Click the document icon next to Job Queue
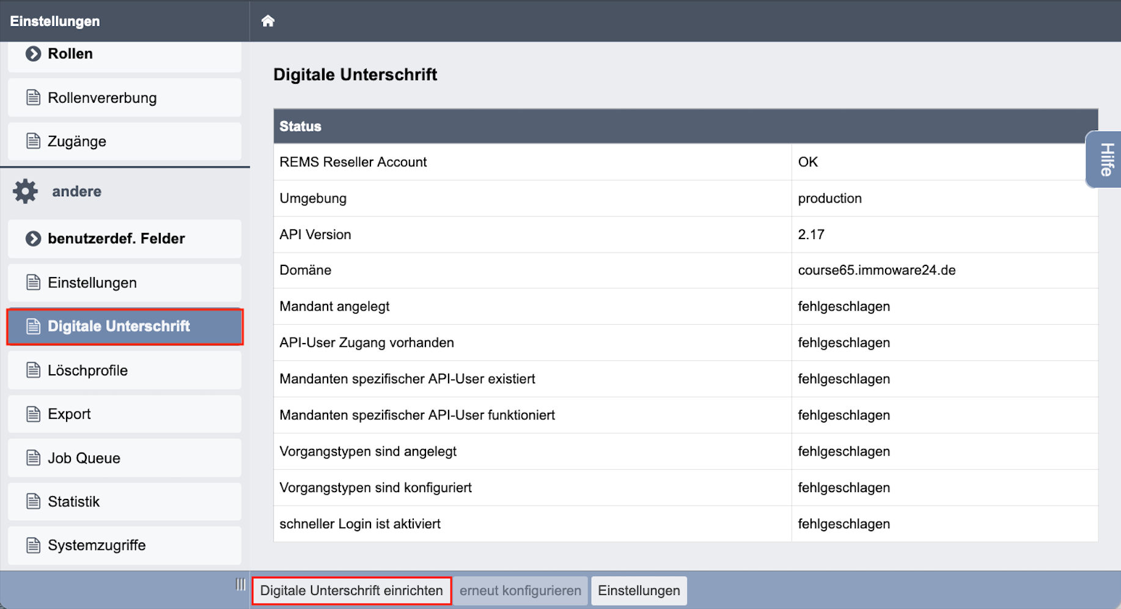The height and width of the screenshot is (609, 1121). coord(34,458)
